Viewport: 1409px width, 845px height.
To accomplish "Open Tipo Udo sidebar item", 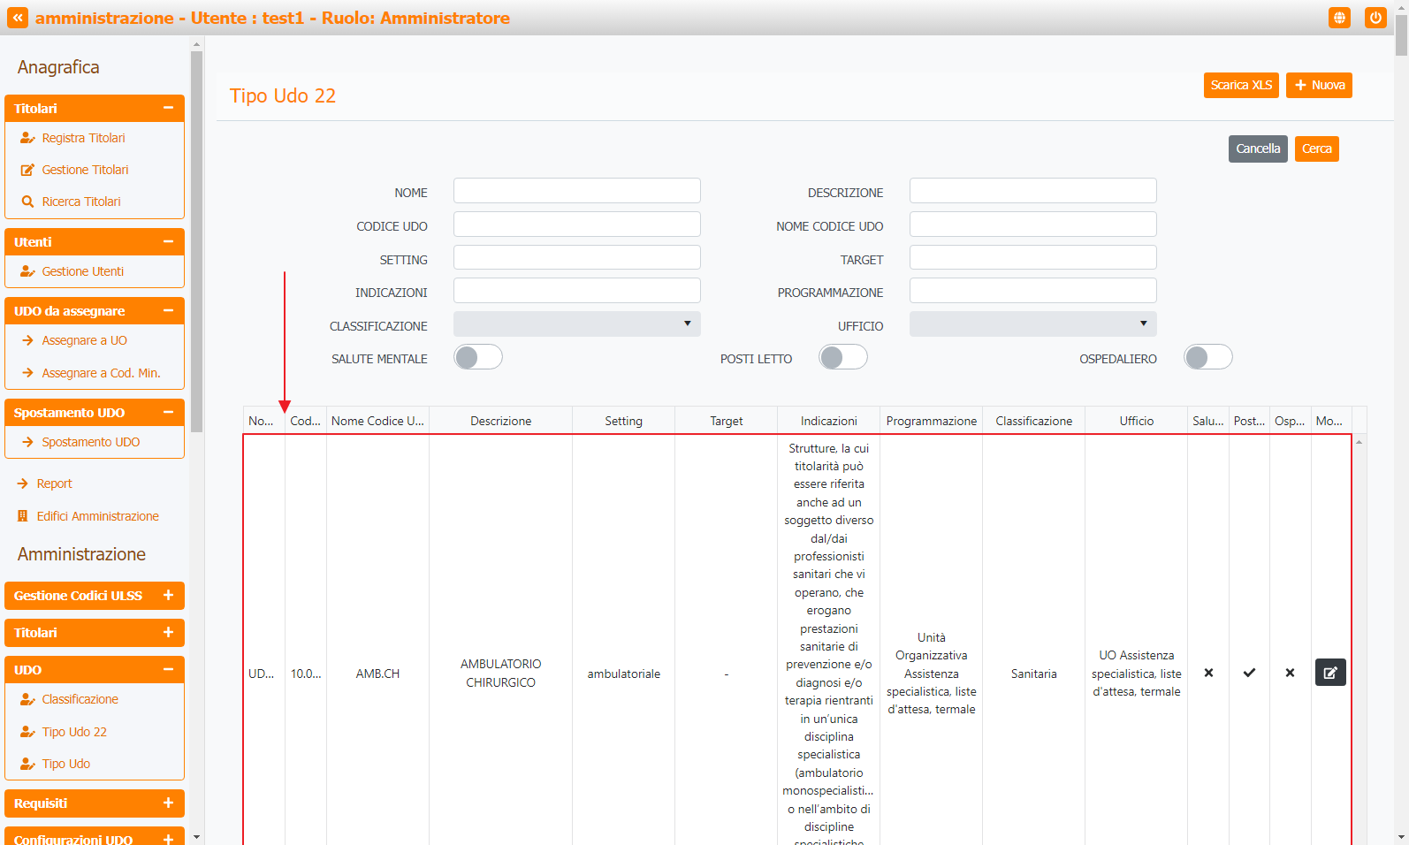I will pos(65,764).
